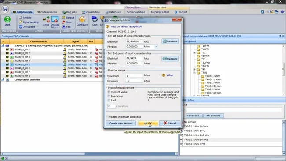Click the Rename channel icon
286x161 pixels.
tap(21, 18)
